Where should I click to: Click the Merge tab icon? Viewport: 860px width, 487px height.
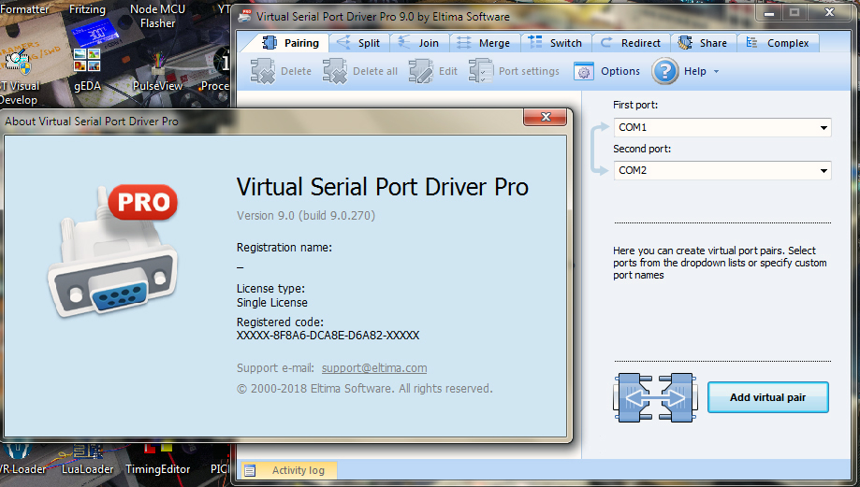click(x=464, y=43)
